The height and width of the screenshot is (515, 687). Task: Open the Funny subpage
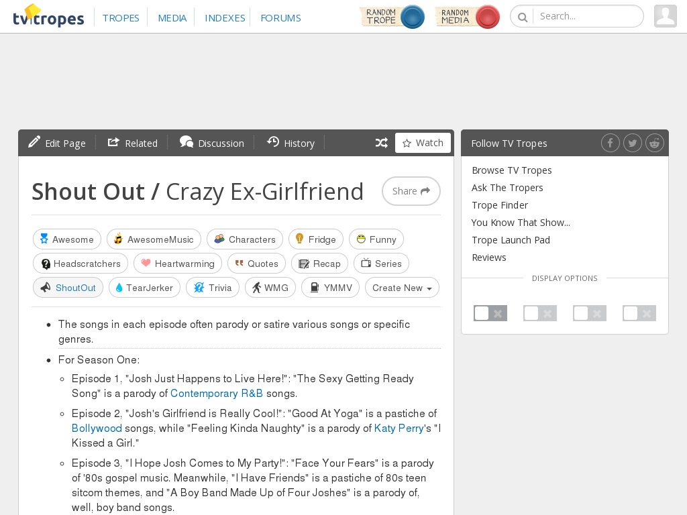coord(376,239)
